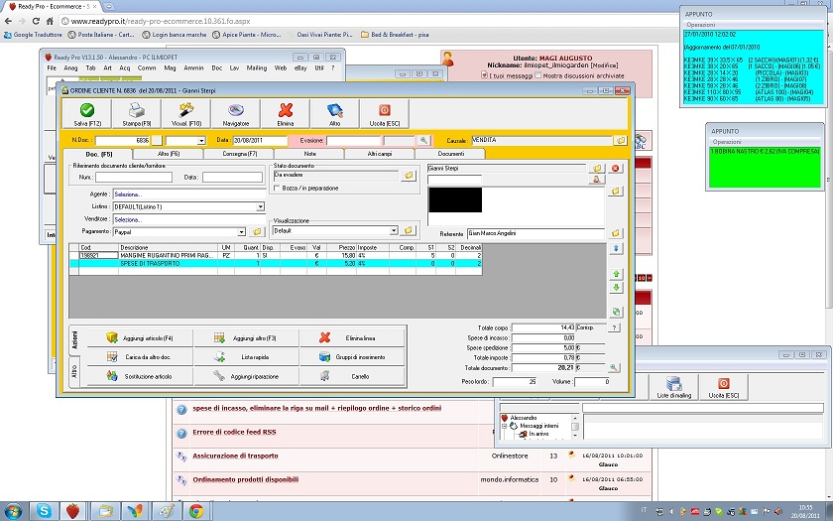This screenshot has height=521, width=833.
Task: Check Mostra discussioni archiviate checkbox
Action: [539, 75]
